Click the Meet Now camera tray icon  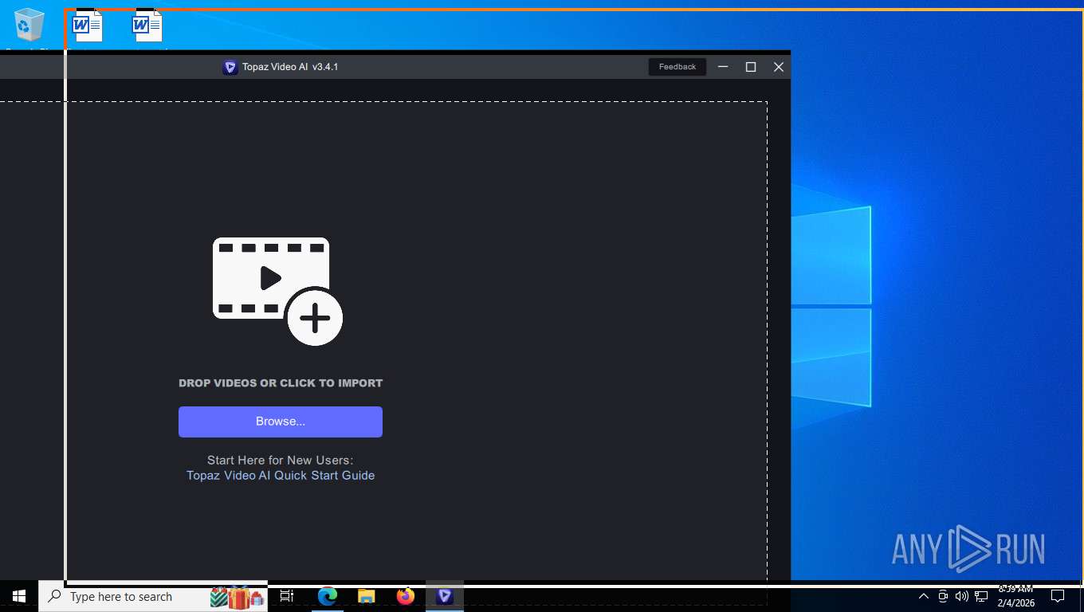click(943, 596)
